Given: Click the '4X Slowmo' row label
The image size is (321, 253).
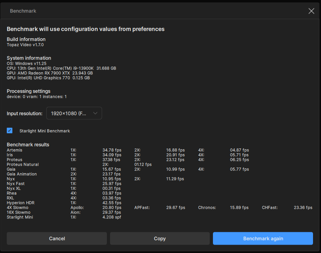Looking at the screenshot, I should point(18,208).
